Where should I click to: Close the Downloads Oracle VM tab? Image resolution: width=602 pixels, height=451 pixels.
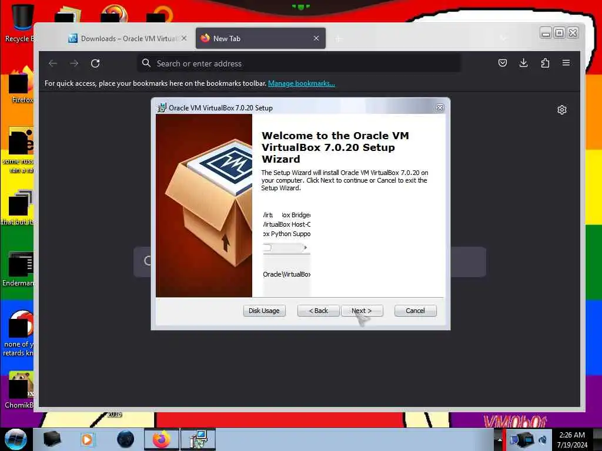coord(184,38)
